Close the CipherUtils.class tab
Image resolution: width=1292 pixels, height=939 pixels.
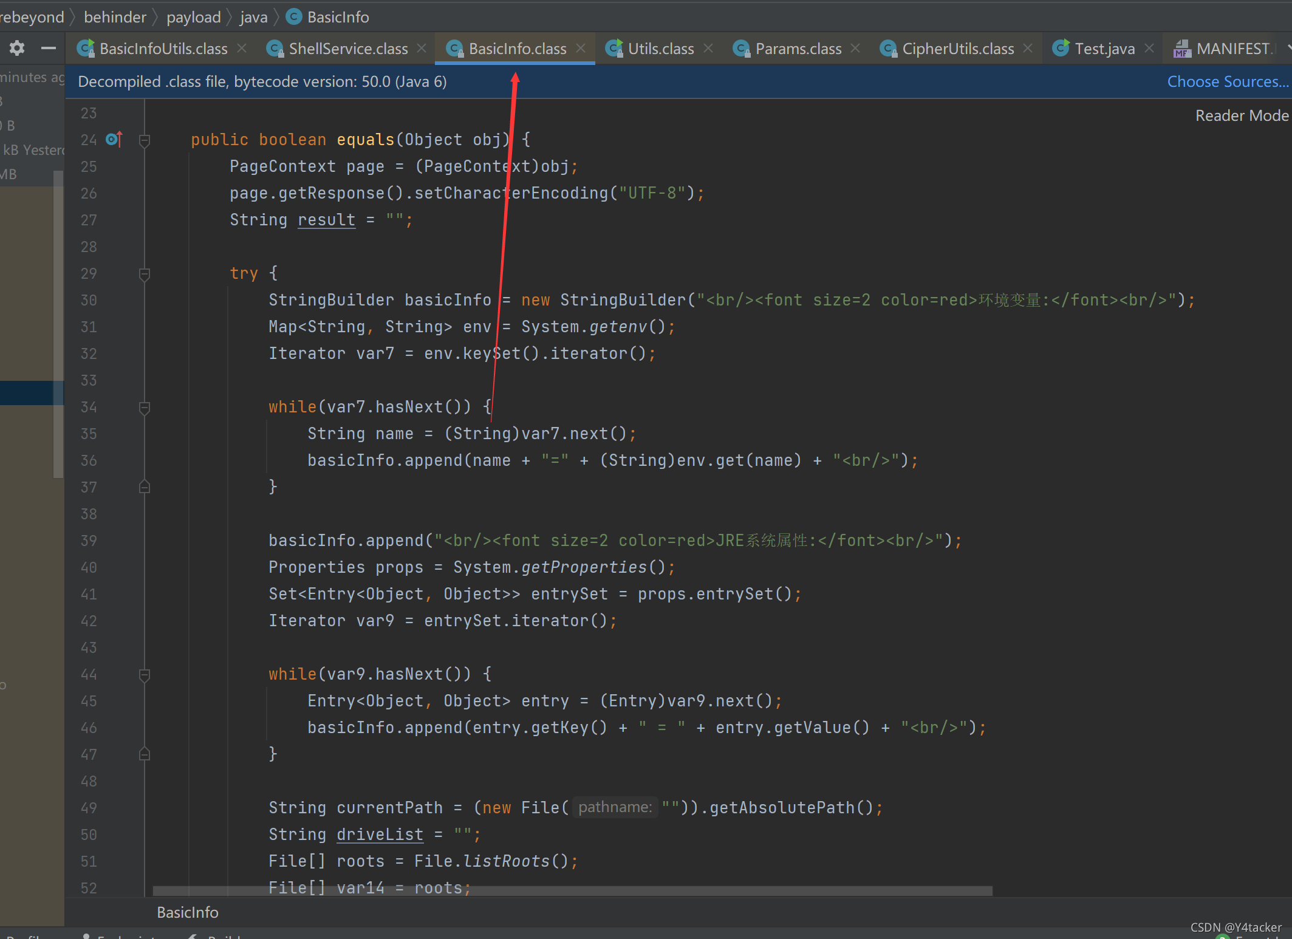pyautogui.click(x=1028, y=48)
